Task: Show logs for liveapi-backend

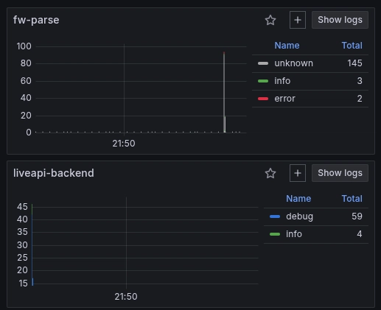Action: point(340,173)
